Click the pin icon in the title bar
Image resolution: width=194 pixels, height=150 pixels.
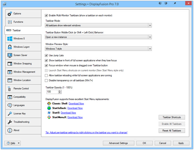coord(175,3)
